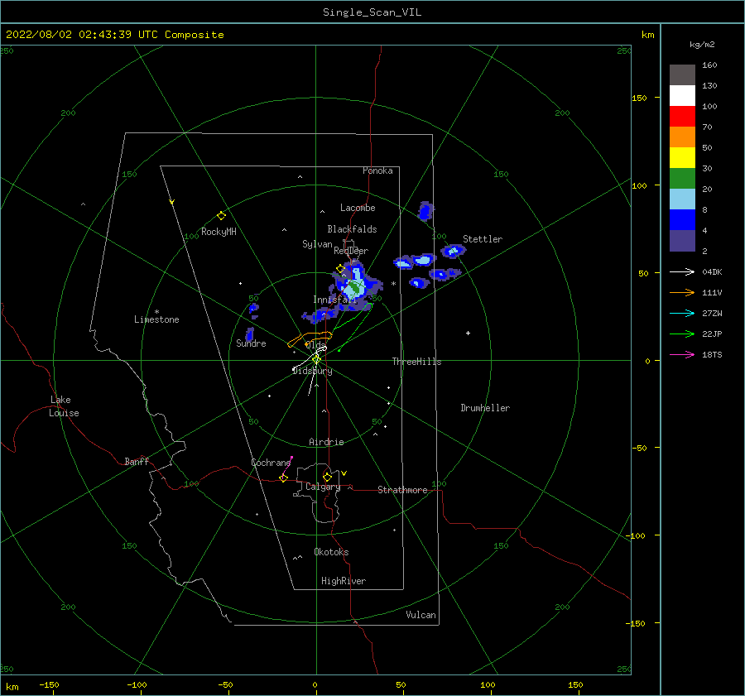Click the green 22JP track arrow
Screen dimensions: 745x696
pos(682,334)
